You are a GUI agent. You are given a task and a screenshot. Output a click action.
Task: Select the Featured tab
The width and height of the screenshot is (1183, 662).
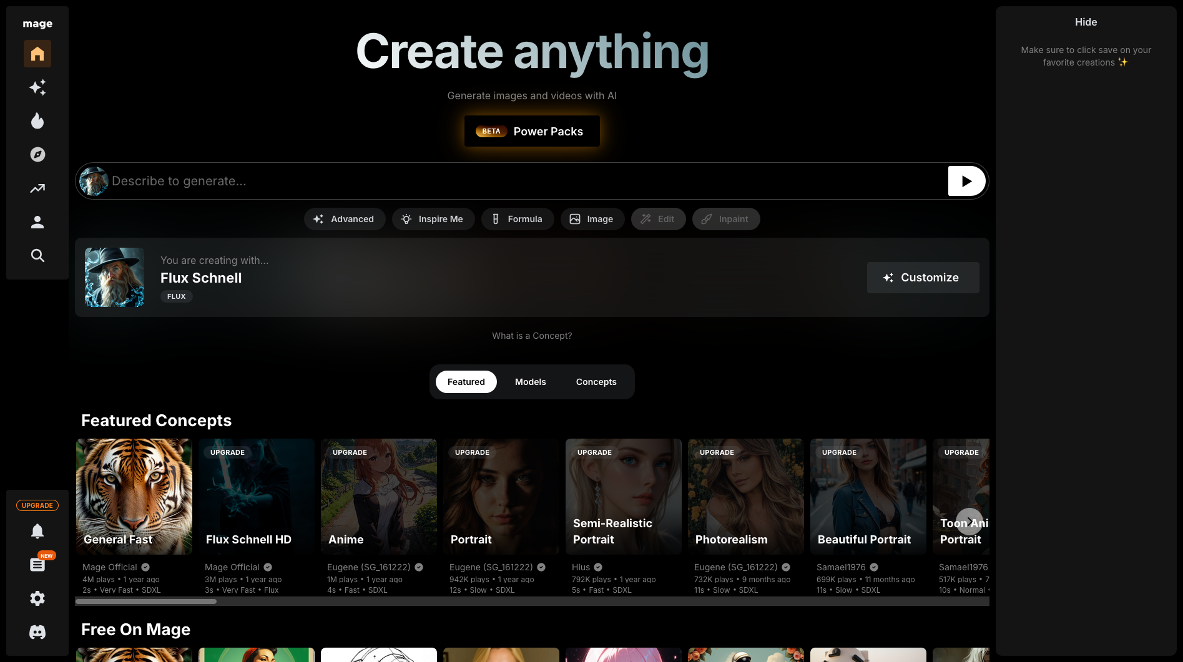click(466, 382)
